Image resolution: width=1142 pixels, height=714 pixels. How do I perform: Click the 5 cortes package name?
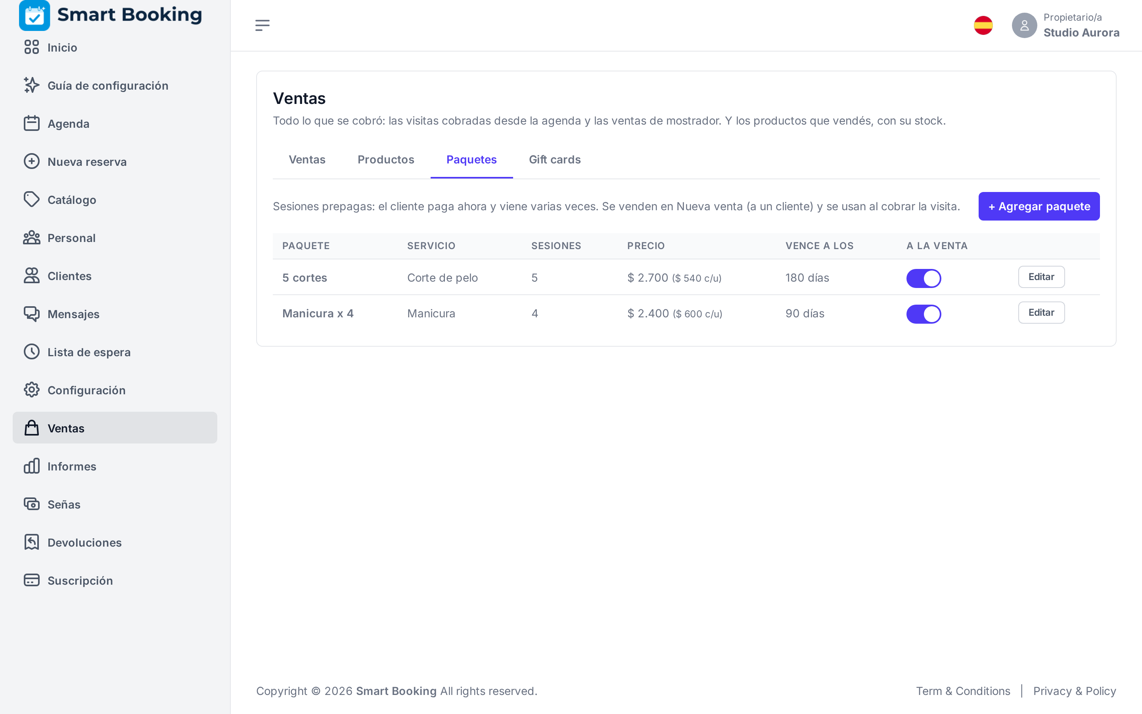305,278
